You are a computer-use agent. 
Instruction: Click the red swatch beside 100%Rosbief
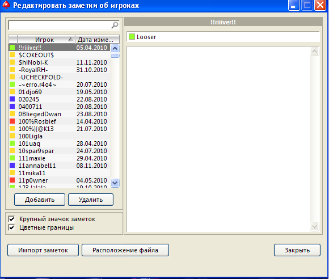pyautogui.click(x=12, y=121)
